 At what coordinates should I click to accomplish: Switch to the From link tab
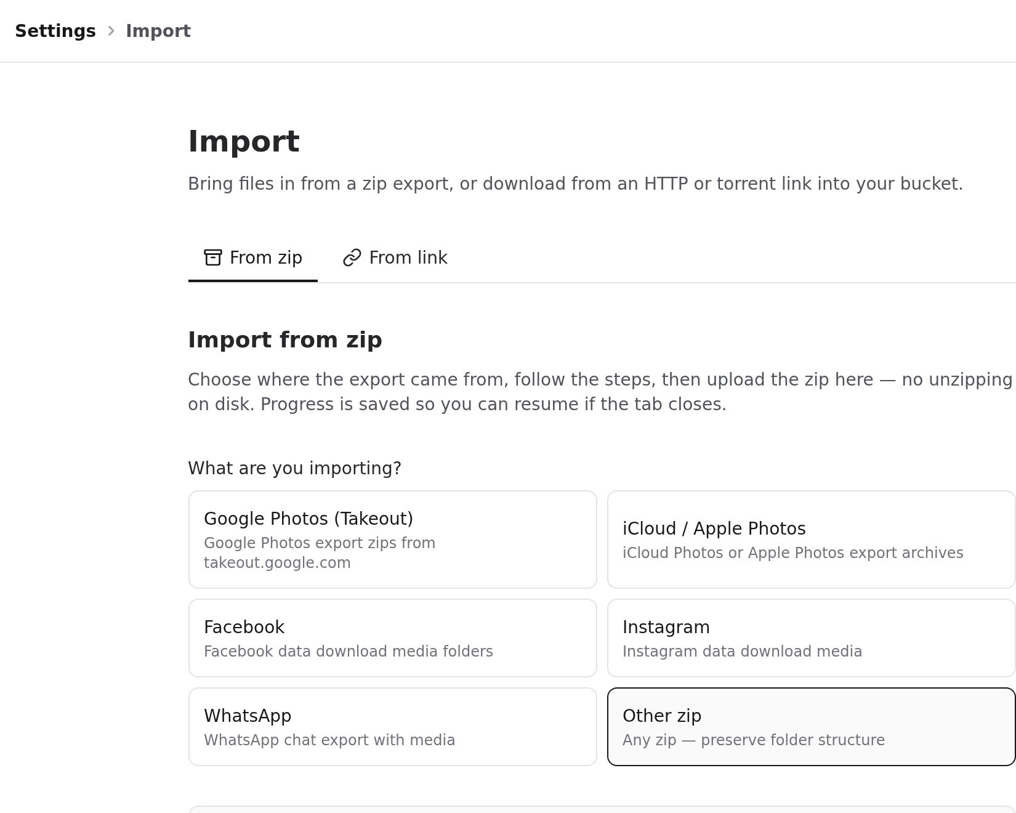[x=395, y=257]
